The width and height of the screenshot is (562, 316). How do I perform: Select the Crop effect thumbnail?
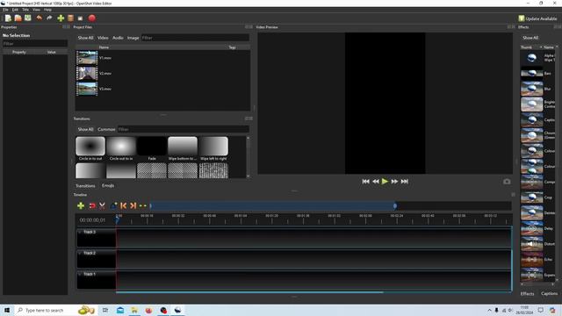[531, 197]
